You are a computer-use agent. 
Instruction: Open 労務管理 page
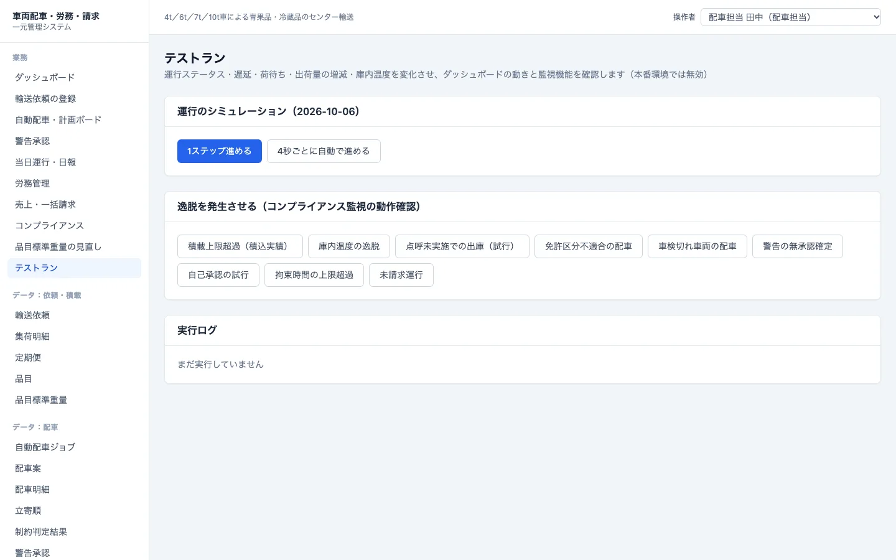[x=75, y=184]
